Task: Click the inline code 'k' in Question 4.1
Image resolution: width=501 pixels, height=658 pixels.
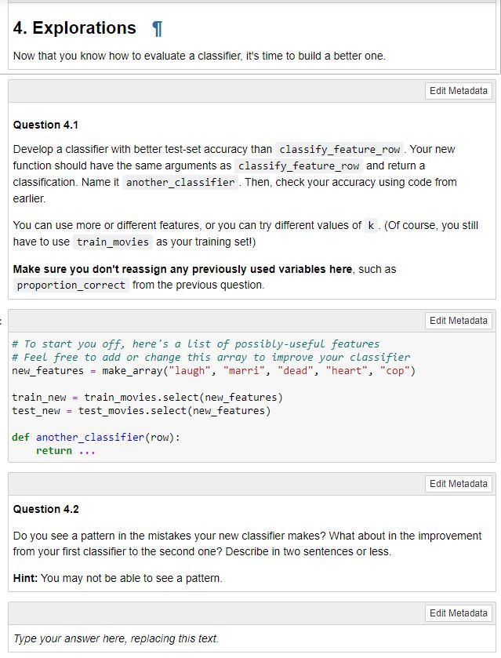Action: (x=371, y=226)
